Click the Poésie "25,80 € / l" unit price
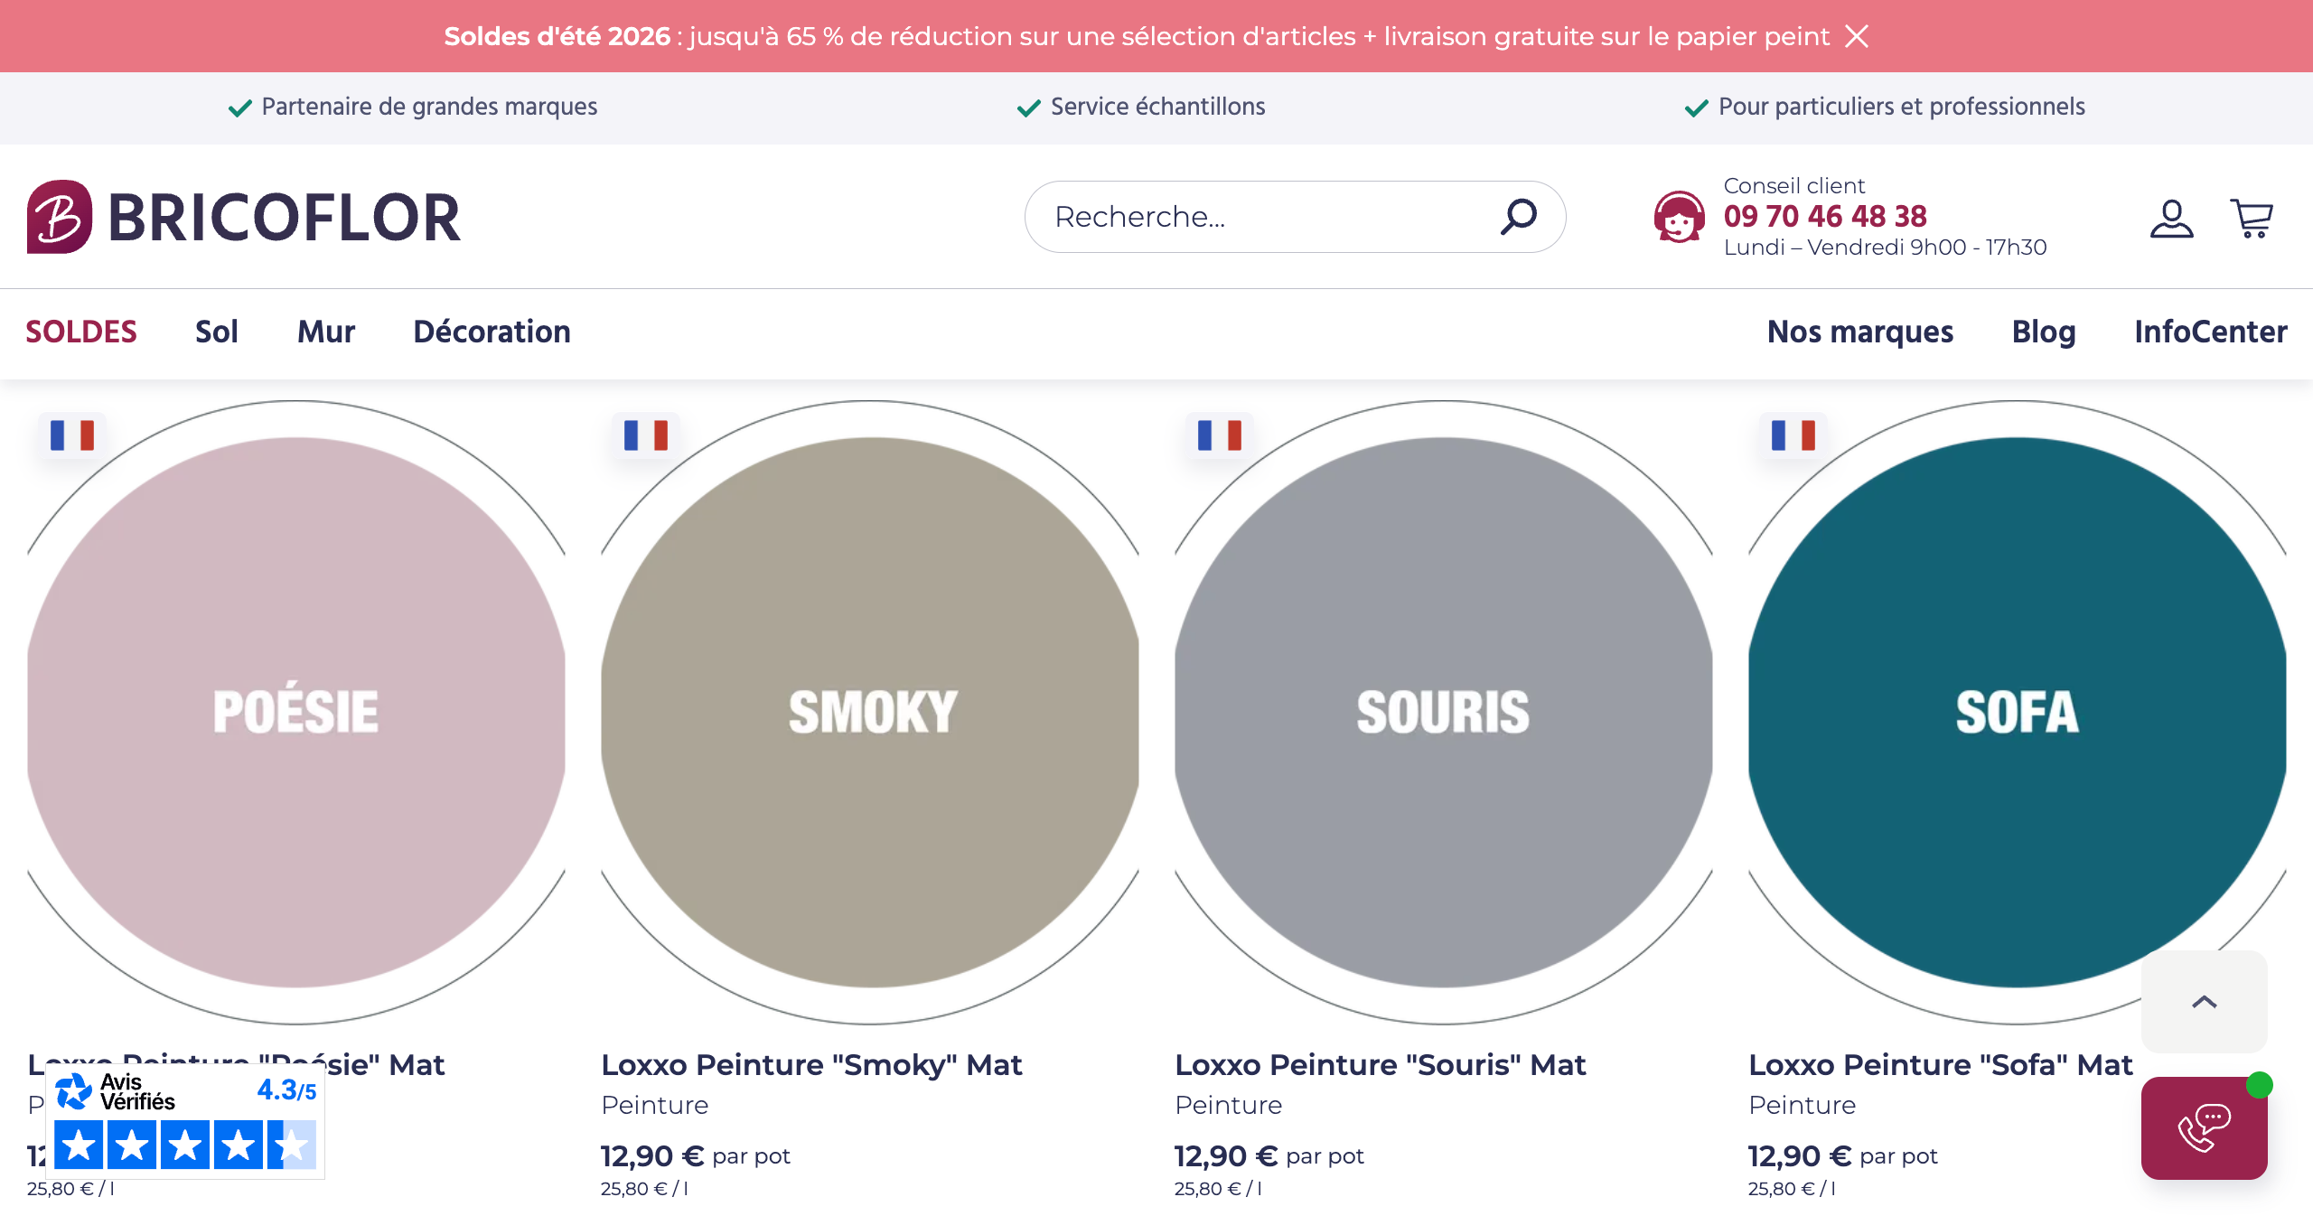Viewport: 2313px width, 1225px height. tap(70, 1189)
